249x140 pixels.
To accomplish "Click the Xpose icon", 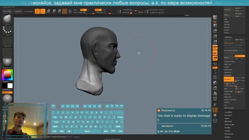I will click(215, 121).
